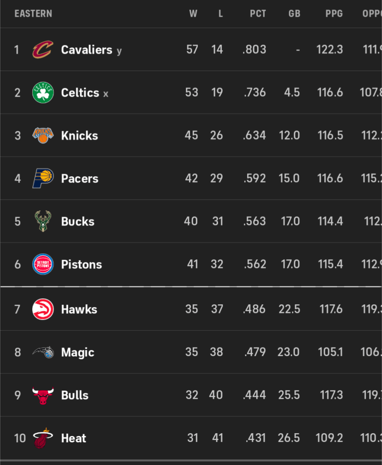Sort standings by W column header
The image size is (382, 465).
[193, 14]
